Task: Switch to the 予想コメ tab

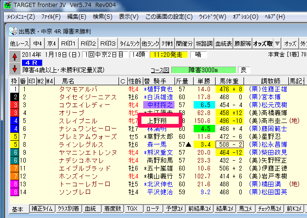Action: tap(174, 209)
